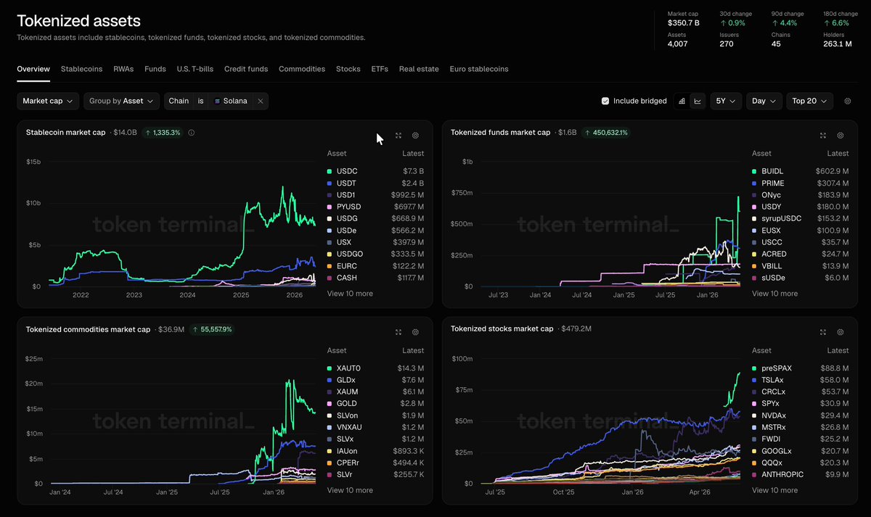Expand the Tokenized funds chart fullscreen

(x=823, y=135)
